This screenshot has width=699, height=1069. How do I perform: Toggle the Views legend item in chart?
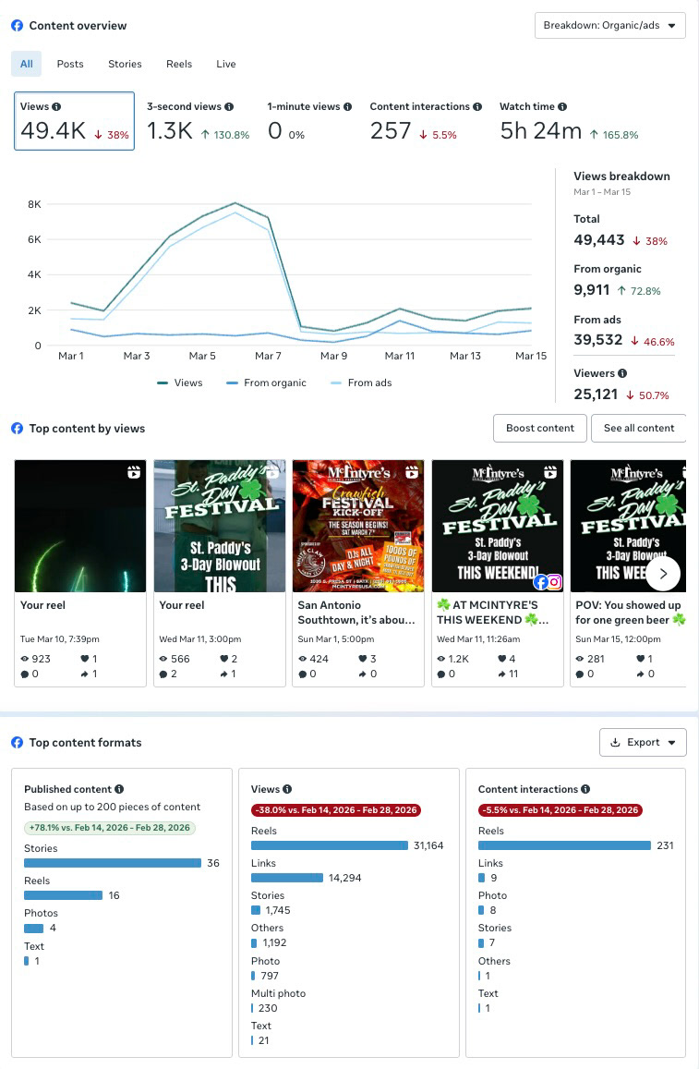pyautogui.click(x=180, y=383)
